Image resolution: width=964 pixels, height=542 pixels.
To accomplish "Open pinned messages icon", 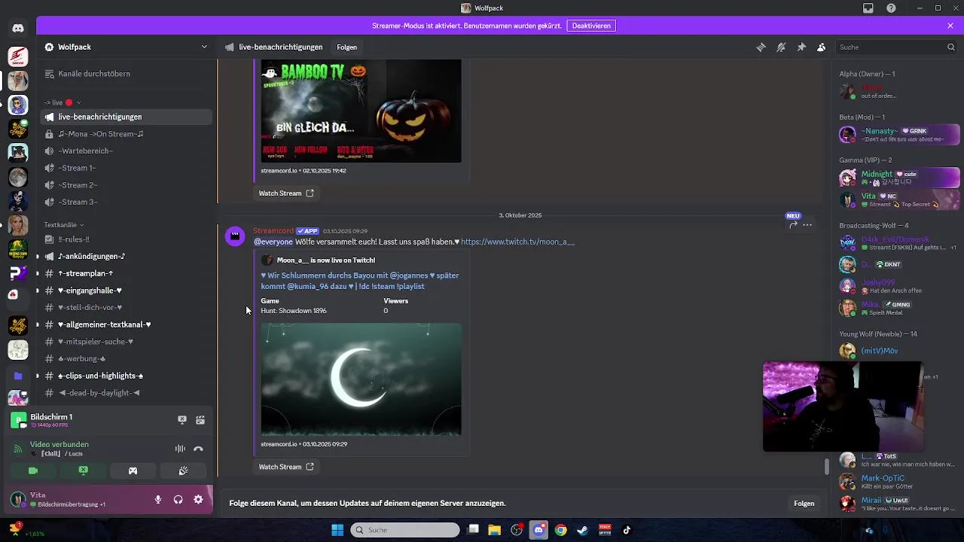I will click(801, 47).
